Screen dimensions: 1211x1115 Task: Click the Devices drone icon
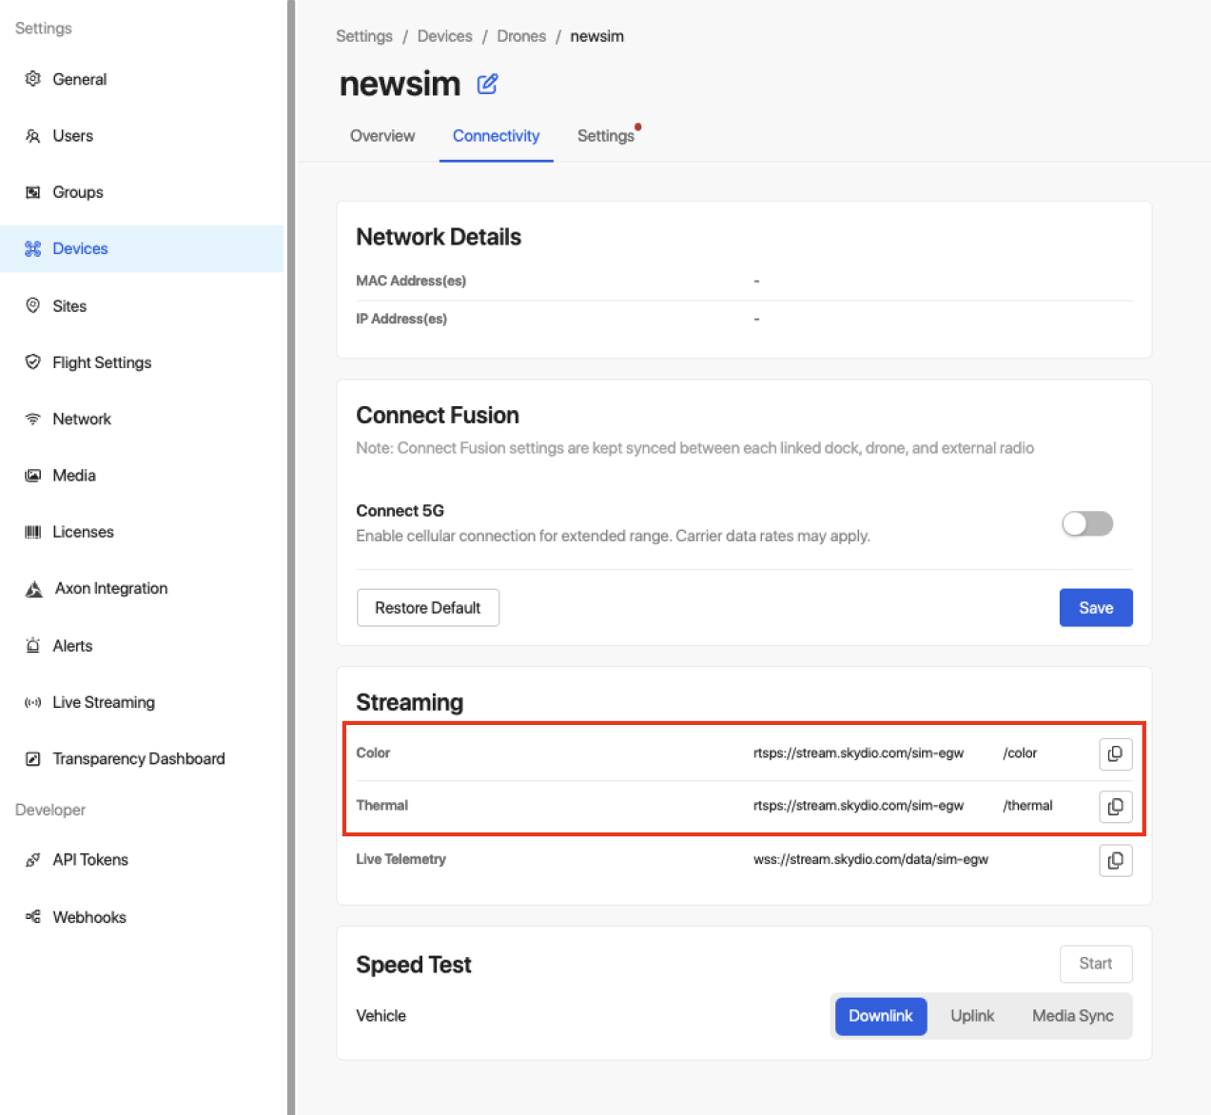pyautogui.click(x=33, y=249)
